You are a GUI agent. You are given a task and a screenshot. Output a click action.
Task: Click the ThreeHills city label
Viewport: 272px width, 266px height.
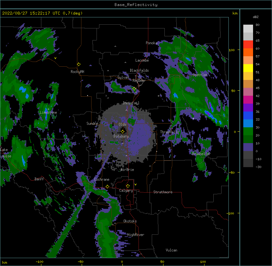tap(169, 132)
